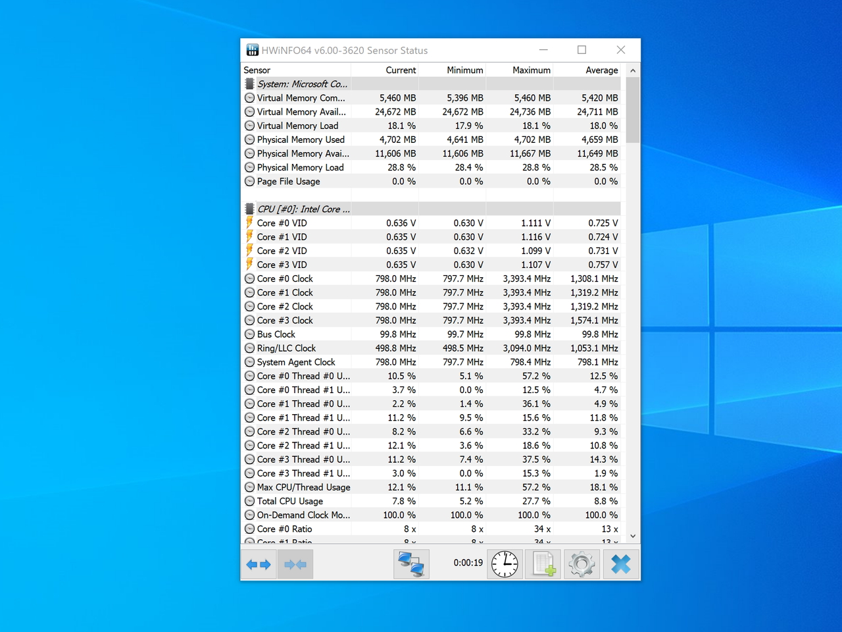This screenshot has height=632, width=842.
Task: Select the Physical Memory Avai... row label
Action: tap(303, 153)
